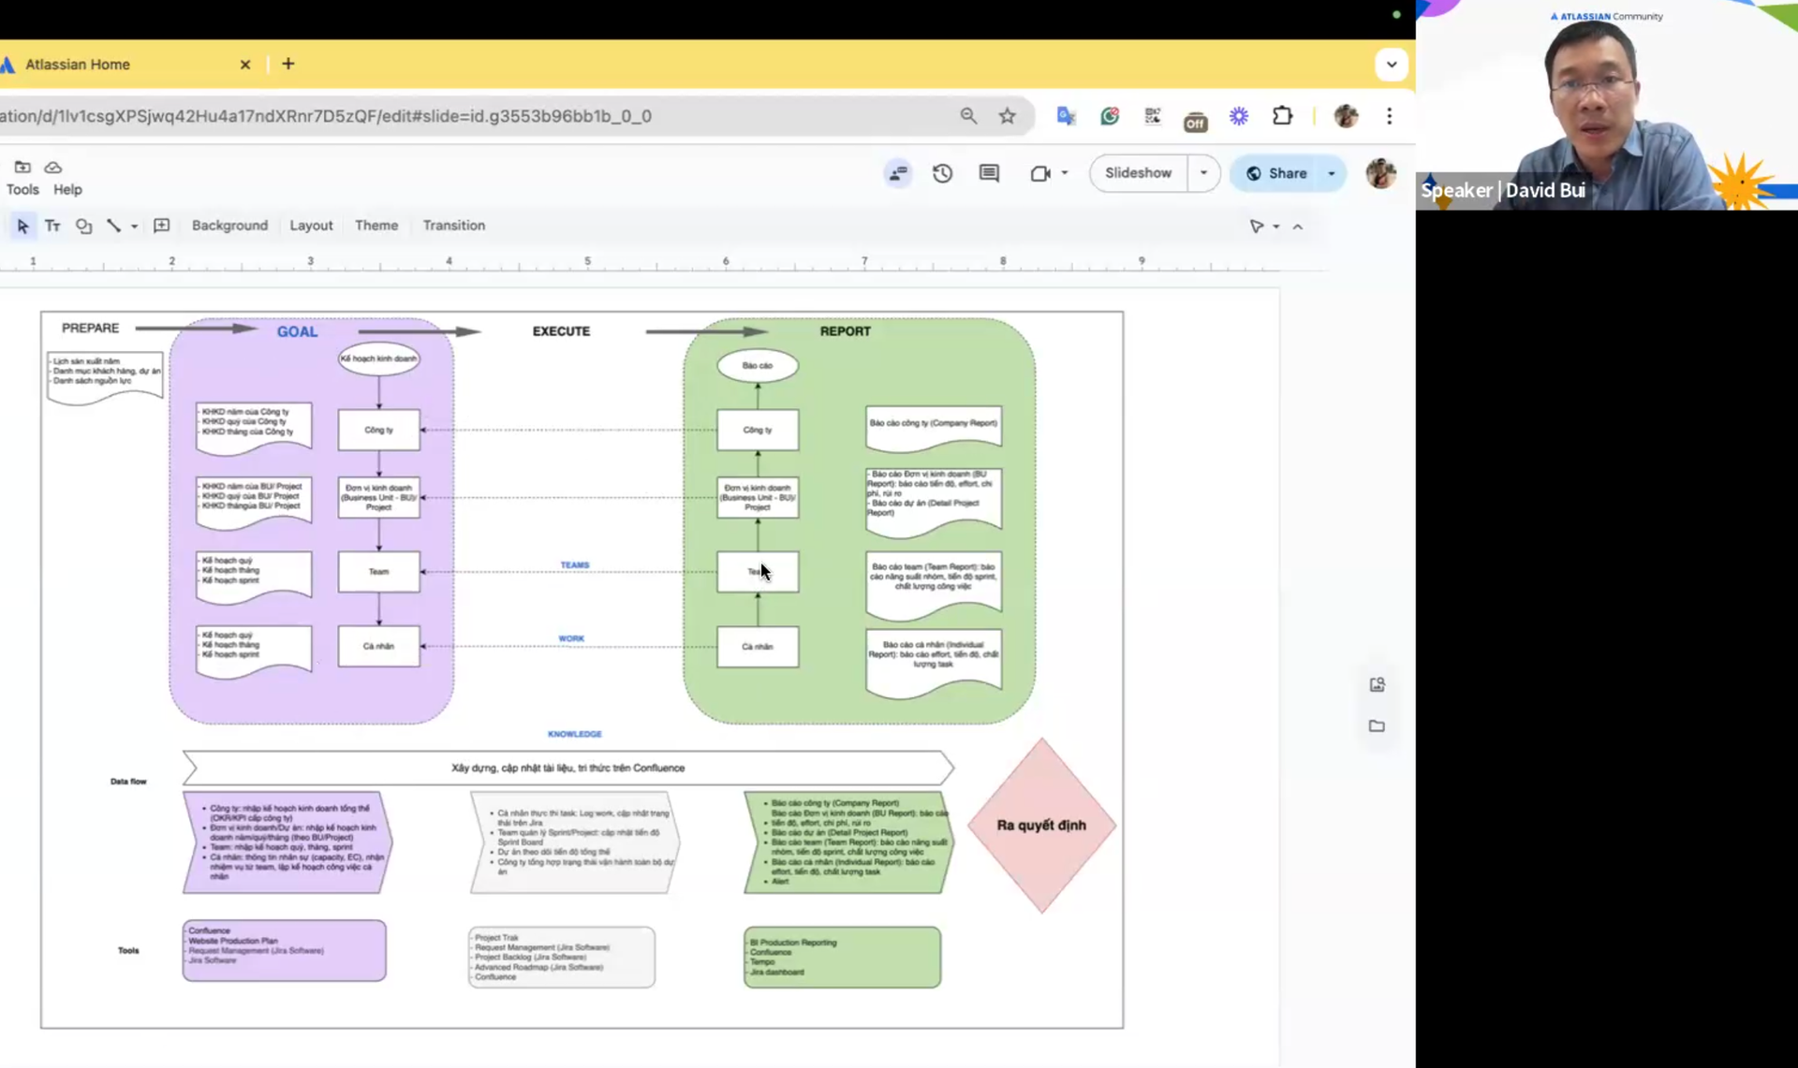Screen dimensions: 1798x1068
Task: Expand Slideshow options arrow
Action: click(1203, 173)
